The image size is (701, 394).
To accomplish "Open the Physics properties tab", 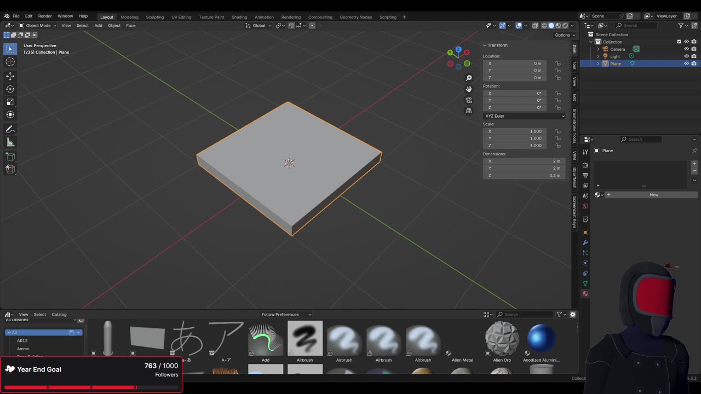I will [585, 263].
